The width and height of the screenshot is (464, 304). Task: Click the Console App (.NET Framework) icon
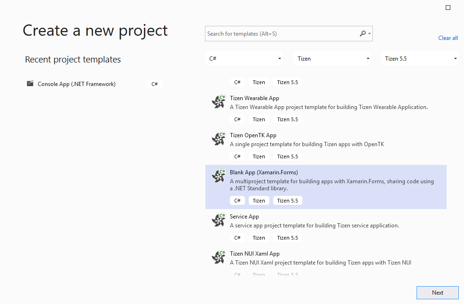(x=30, y=84)
